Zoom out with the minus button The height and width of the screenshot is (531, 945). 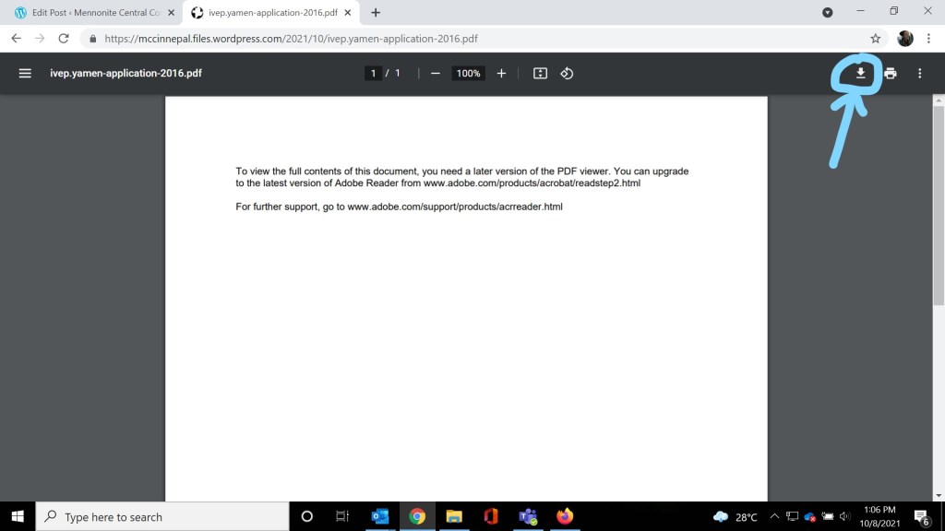point(436,73)
